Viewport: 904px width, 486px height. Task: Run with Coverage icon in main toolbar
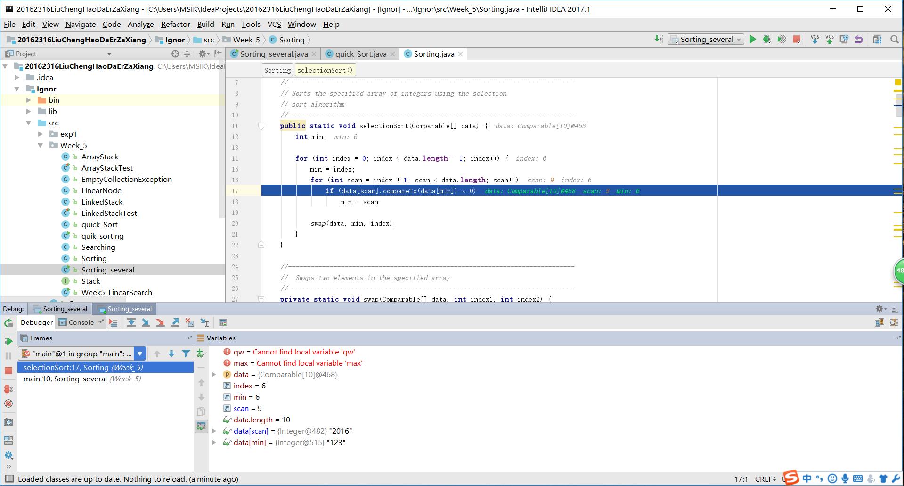tap(782, 40)
